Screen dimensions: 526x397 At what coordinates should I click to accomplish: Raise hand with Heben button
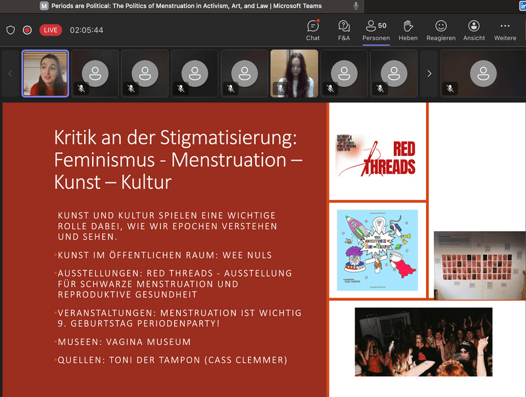(408, 30)
